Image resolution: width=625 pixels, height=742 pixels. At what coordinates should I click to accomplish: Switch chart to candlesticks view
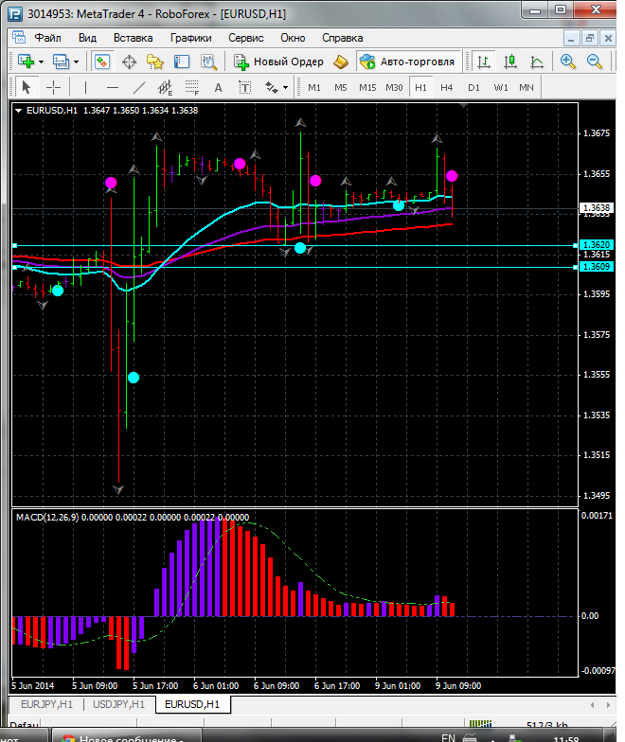510,62
